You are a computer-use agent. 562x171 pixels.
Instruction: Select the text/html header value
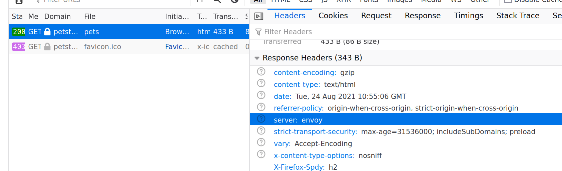tap(340, 85)
